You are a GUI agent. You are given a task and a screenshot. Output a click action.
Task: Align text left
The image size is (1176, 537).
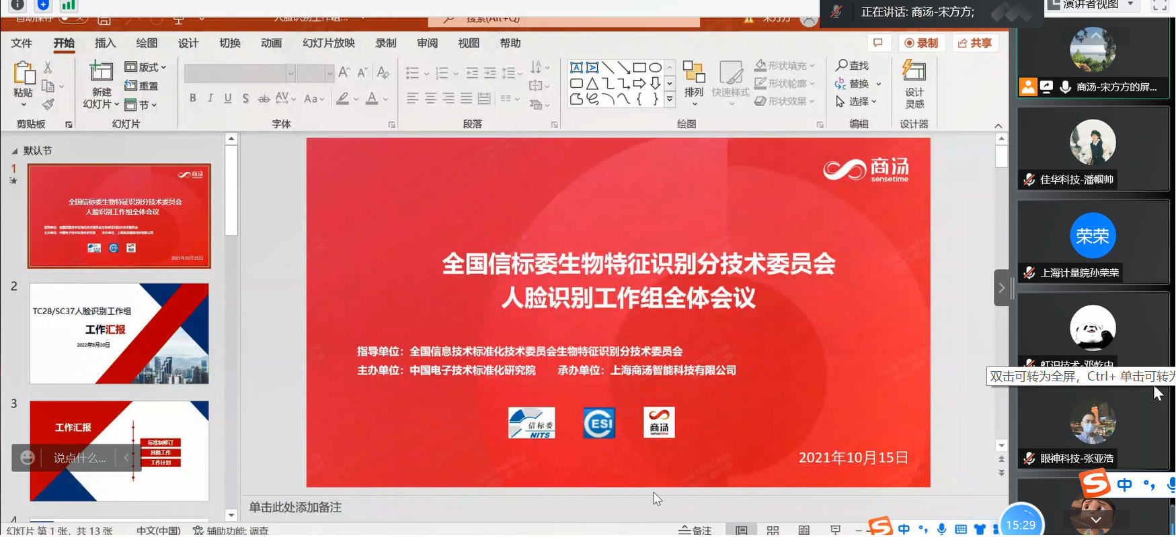click(x=413, y=98)
